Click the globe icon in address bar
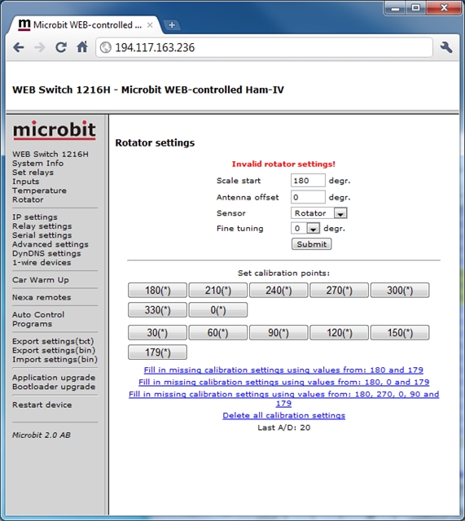The image size is (465, 521). 106,47
